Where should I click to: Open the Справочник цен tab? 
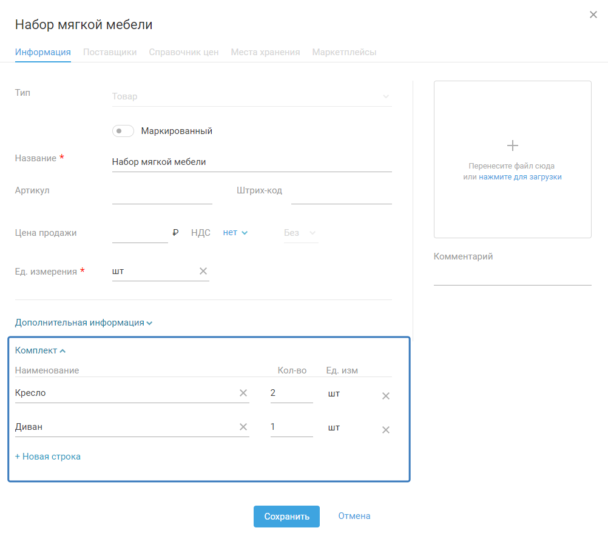click(184, 52)
